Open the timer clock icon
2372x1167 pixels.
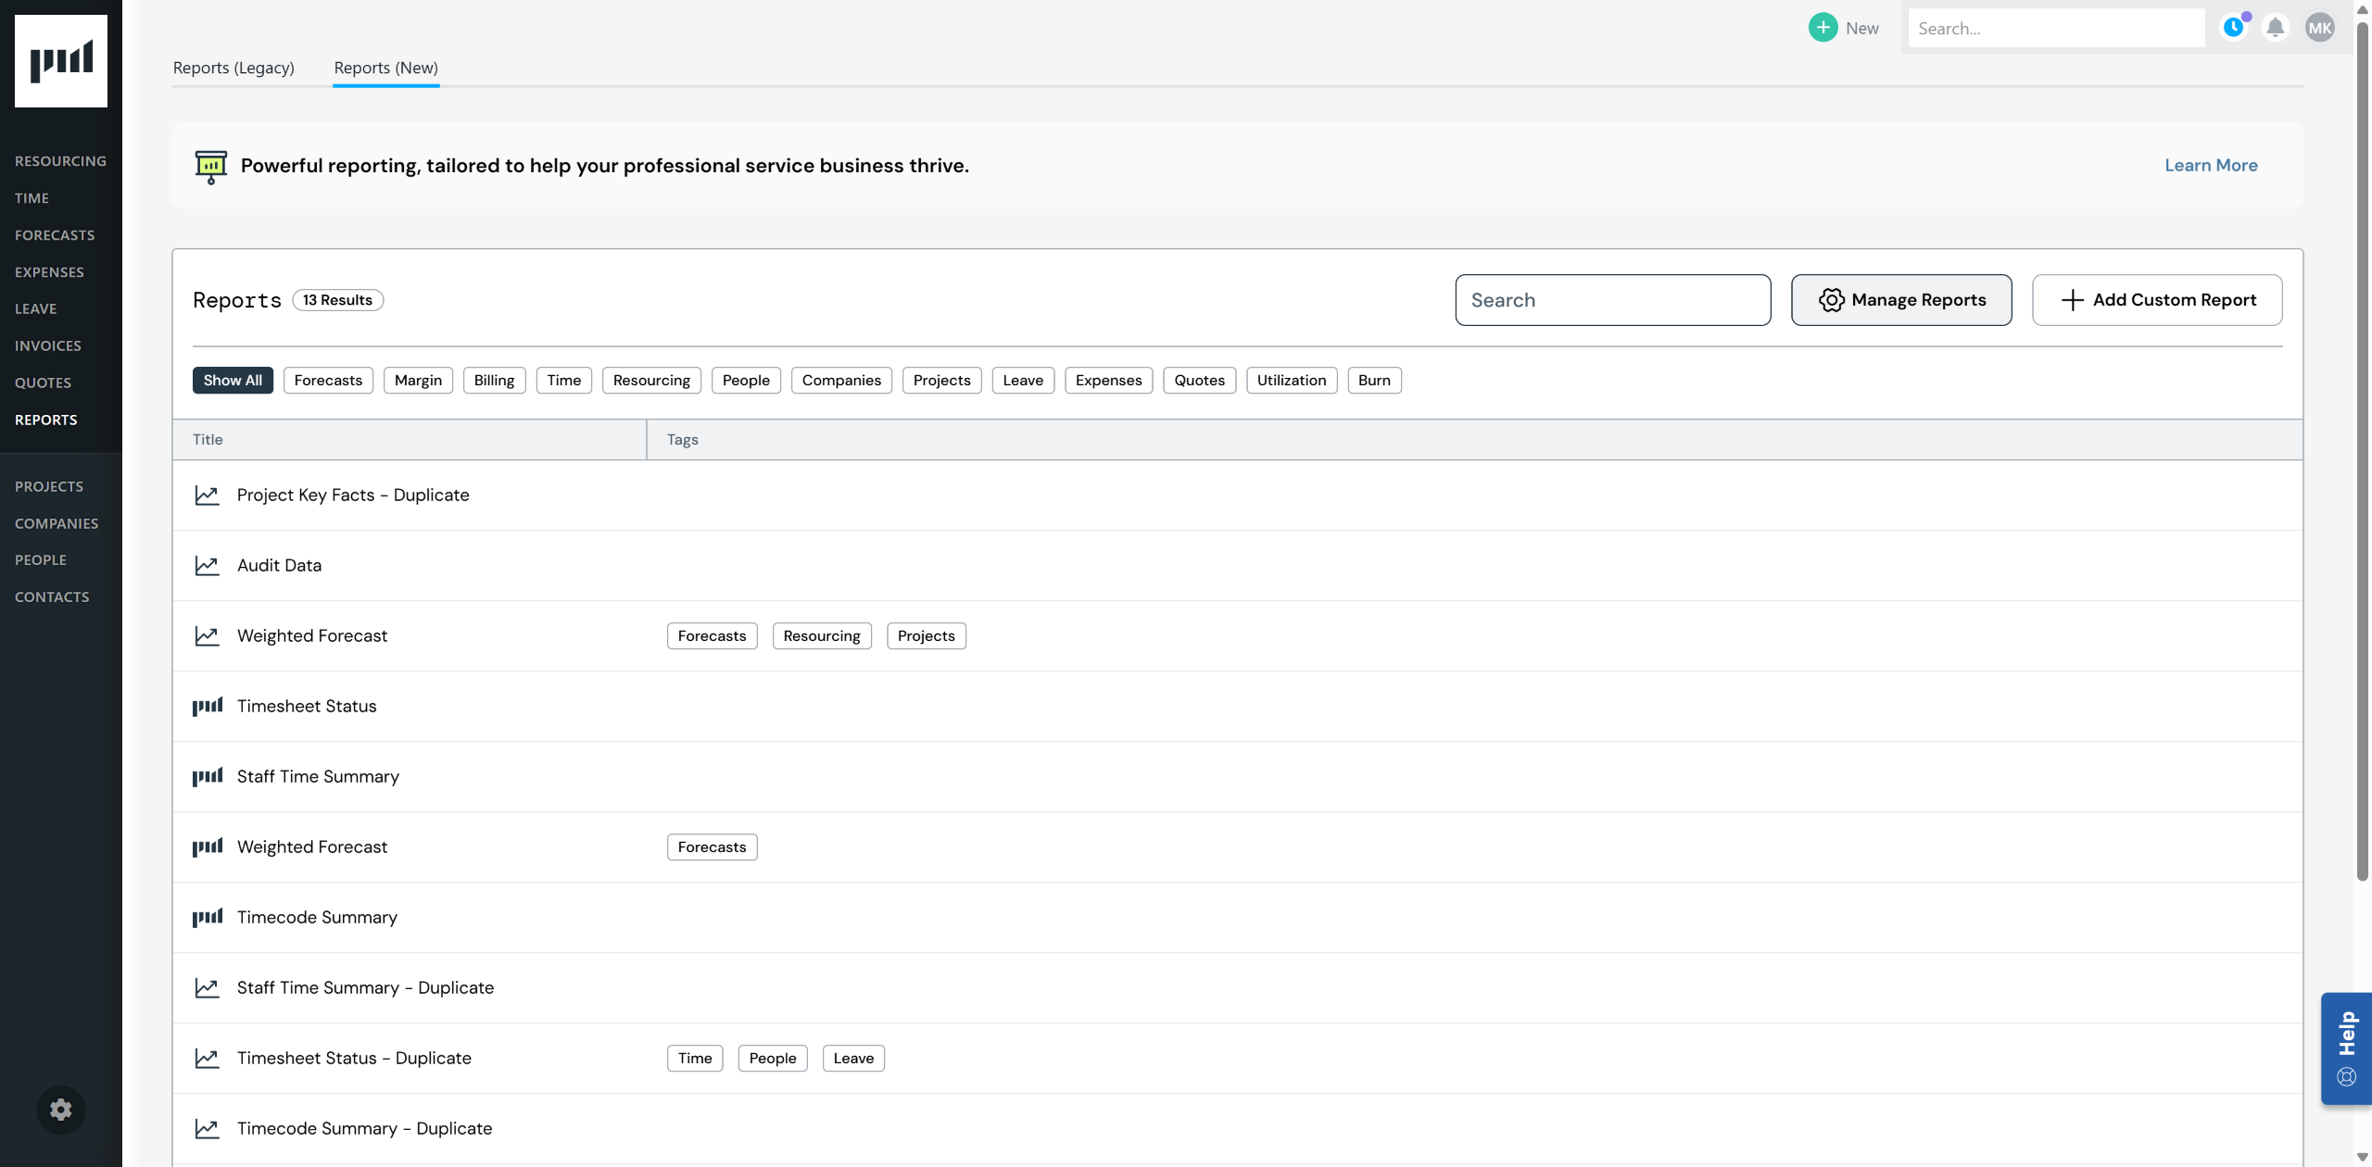[2234, 28]
